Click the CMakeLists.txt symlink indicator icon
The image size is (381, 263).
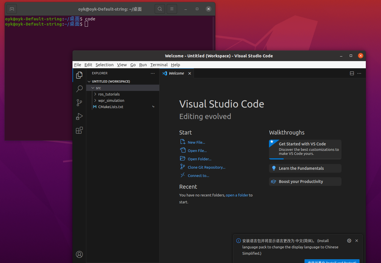154,107
